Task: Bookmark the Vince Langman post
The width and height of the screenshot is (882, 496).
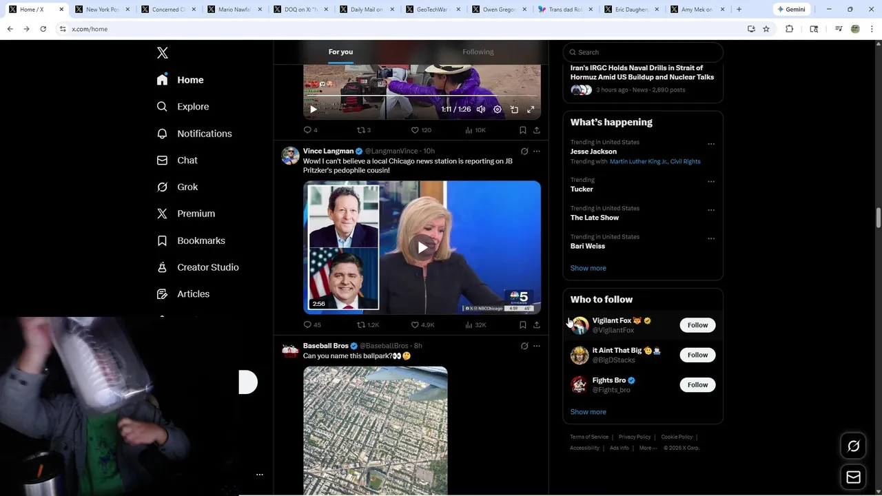Action: 522,324
